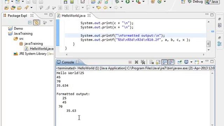Toggle Link with Editor in Package Explorer
This screenshot has height=126, width=224.
pos(36,22)
